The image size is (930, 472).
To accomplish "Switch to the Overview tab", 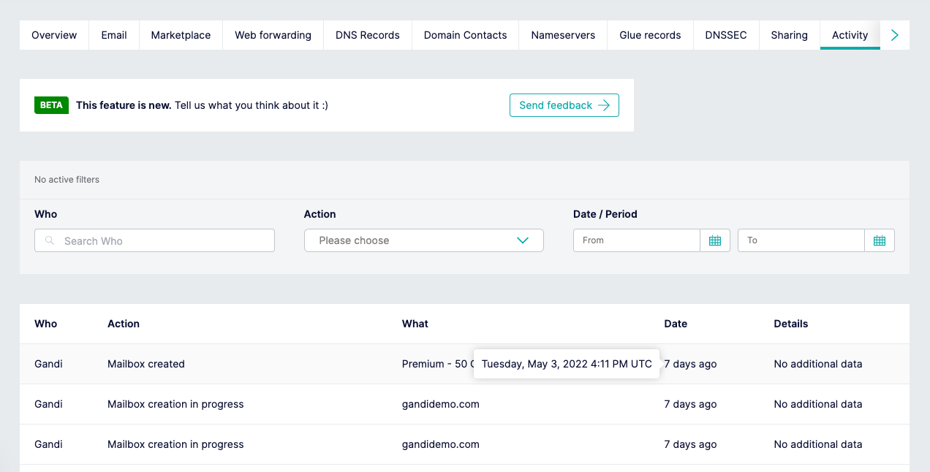I will [x=54, y=35].
